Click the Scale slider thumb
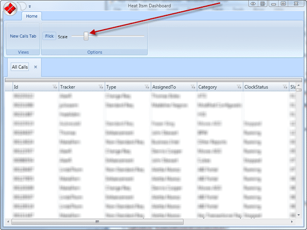Image resolution: width=307 pixels, height=230 pixels. (86, 36)
